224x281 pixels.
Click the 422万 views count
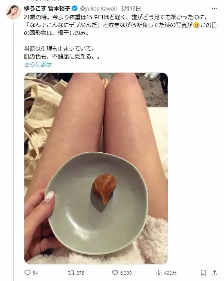[x=170, y=273]
